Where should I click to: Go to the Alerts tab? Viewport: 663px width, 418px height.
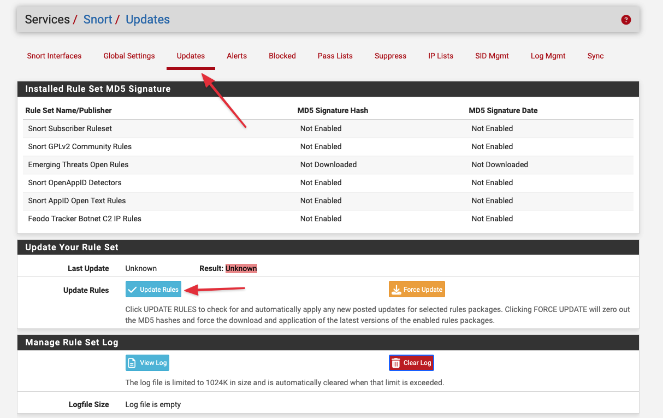(236, 56)
